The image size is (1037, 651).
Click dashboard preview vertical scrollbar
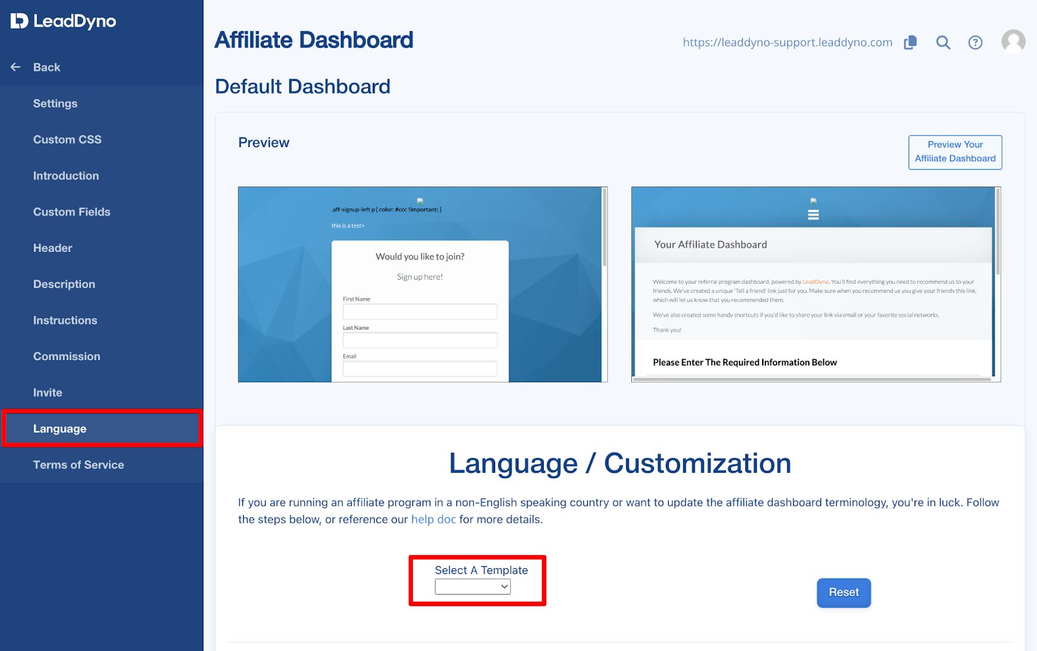tap(998, 231)
